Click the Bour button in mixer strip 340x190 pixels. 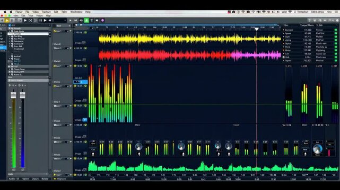306,143
